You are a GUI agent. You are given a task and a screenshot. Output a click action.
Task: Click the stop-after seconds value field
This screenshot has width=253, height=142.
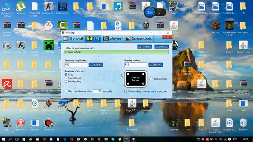pyautogui.click(x=97, y=91)
